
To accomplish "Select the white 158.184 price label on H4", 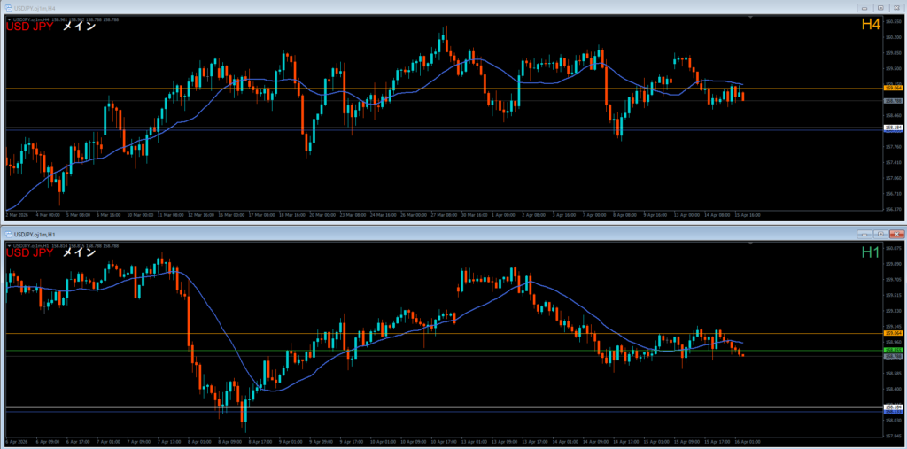I will 893,128.
